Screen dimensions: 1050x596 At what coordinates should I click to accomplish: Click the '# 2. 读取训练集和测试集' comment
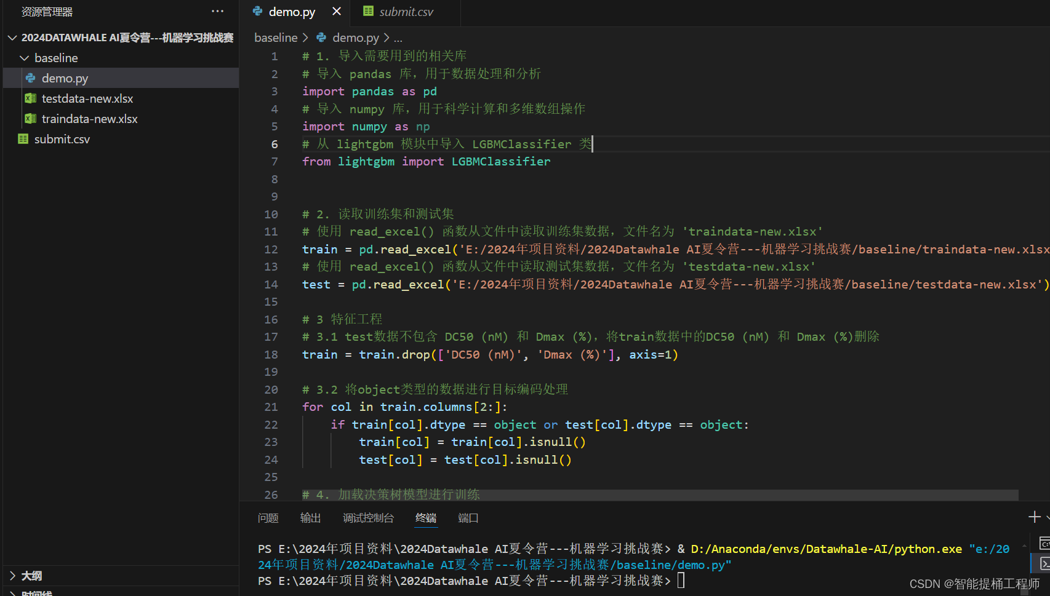[x=378, y=214]
